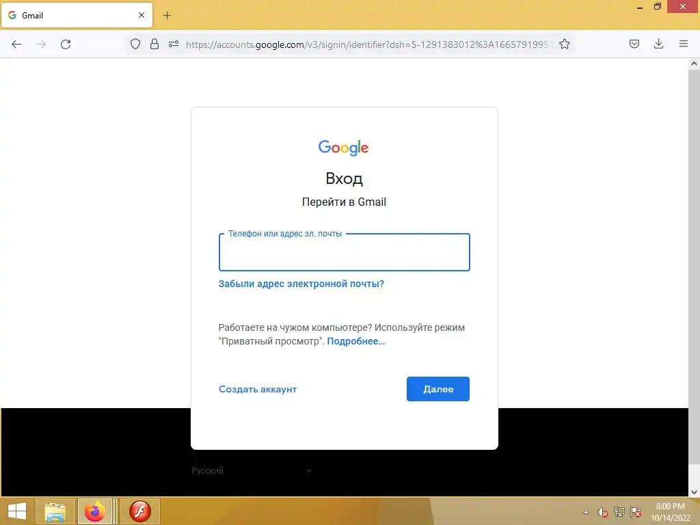Image resolution: width=700 pixels, height=525 pixels.
Task: Click the Firefox taskbar icon
Action: [x=94, y=511]
